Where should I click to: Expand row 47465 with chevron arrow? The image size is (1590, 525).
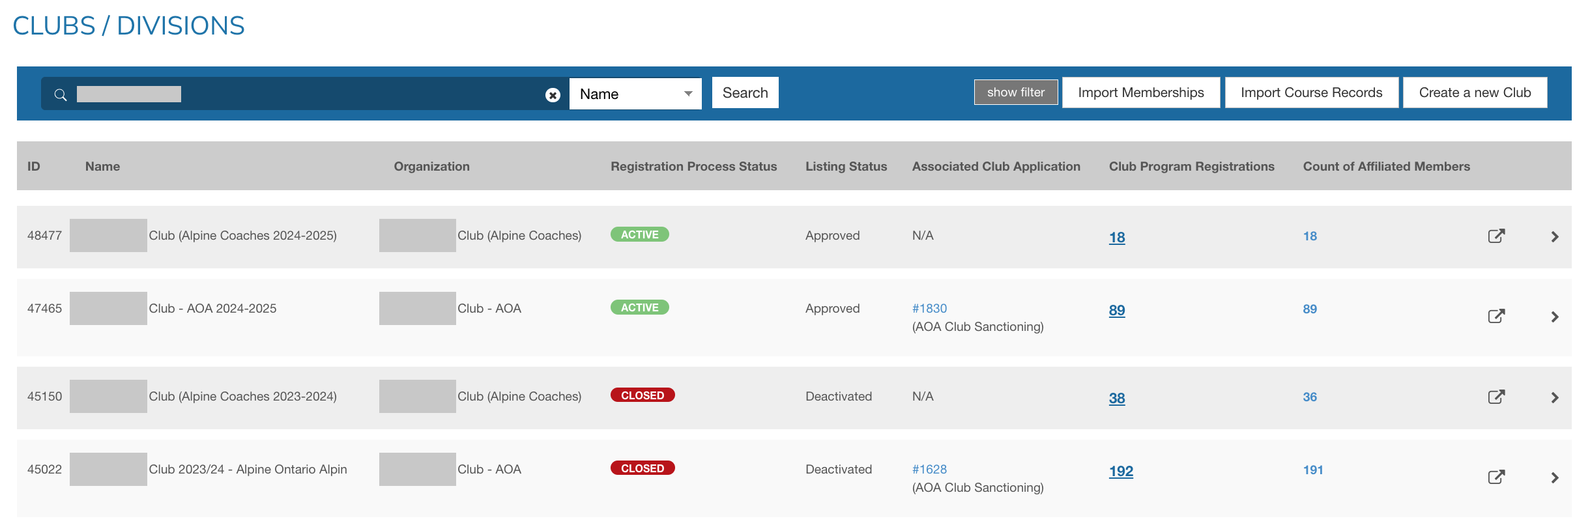[x=1555, y=317]
